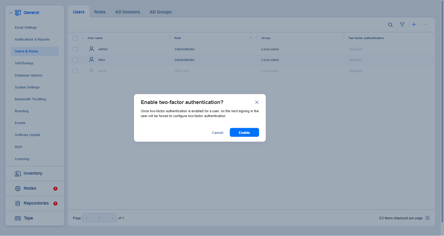Viewport: 444px width, 236px height.
Task: Open the AD Domains tab
Action: pyautogui.click(x=128, y=12)
